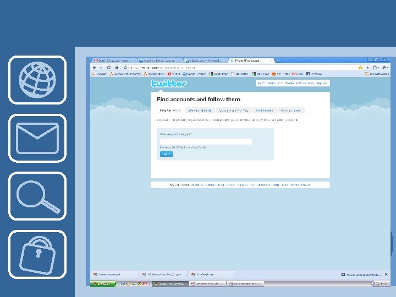Click the warning triangle icon in the address bar
The width and height of the screenshot is (396, 297).
point(360,68)
